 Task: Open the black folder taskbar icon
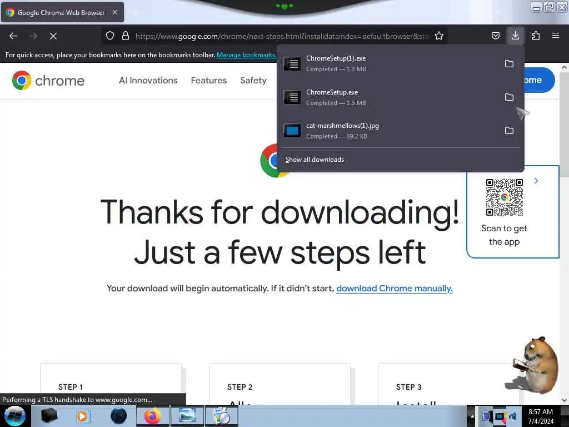click(49, 416)
